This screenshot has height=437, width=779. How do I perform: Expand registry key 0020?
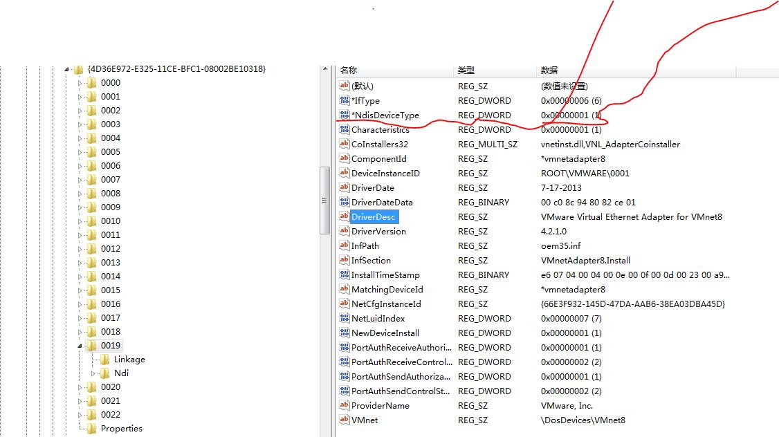pos(80,387)
